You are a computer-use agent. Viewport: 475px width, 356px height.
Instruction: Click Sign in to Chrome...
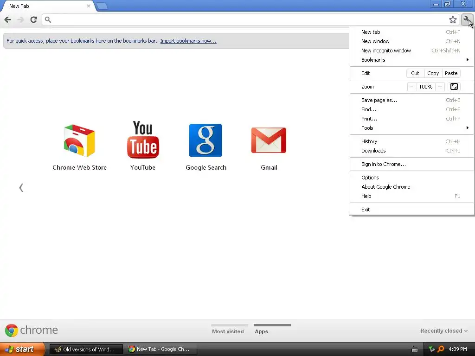pos(412,164)
